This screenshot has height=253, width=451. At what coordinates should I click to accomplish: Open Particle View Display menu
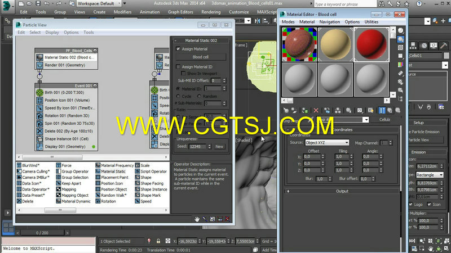point(52,33)
